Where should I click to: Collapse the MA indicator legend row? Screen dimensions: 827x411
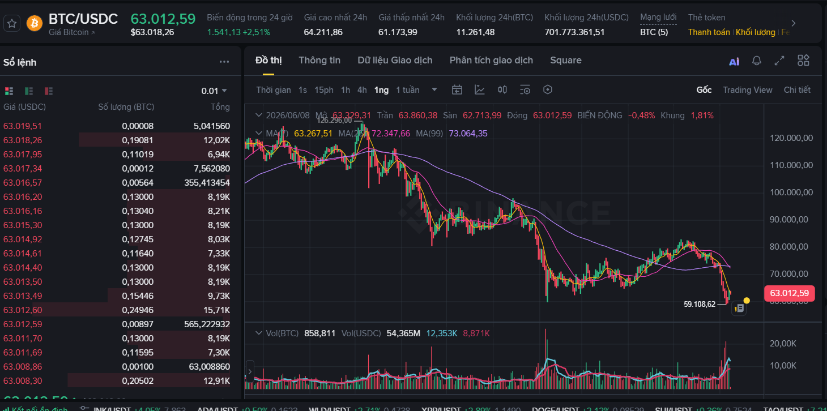click(x=259, y=134)
